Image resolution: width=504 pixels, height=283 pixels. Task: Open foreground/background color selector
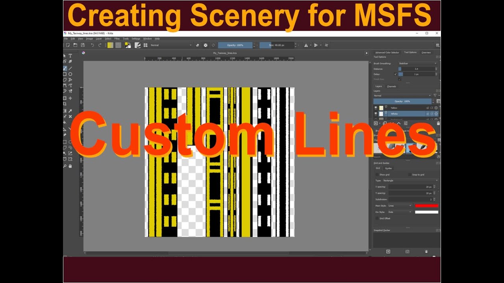click(128, 45)
